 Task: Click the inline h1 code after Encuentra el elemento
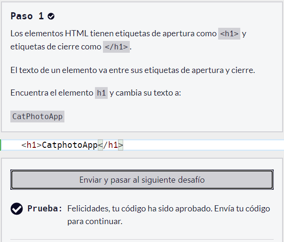(101, 93)
